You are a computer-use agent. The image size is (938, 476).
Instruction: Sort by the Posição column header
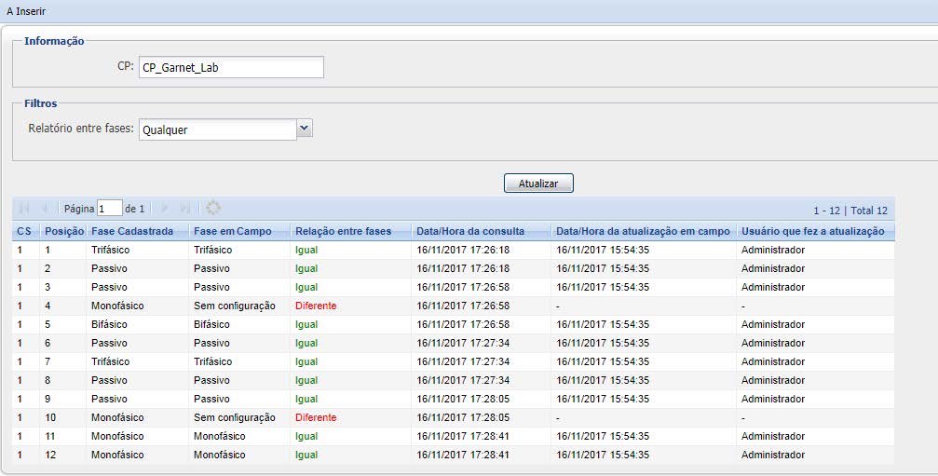(64, 231)
